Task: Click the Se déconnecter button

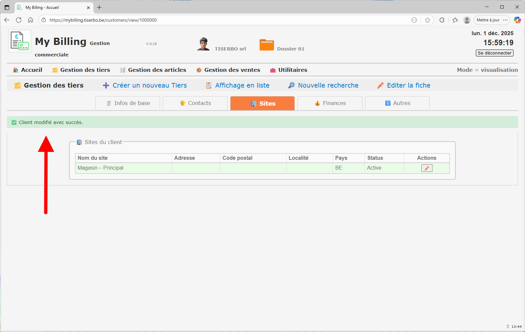Action: point(494,53)
